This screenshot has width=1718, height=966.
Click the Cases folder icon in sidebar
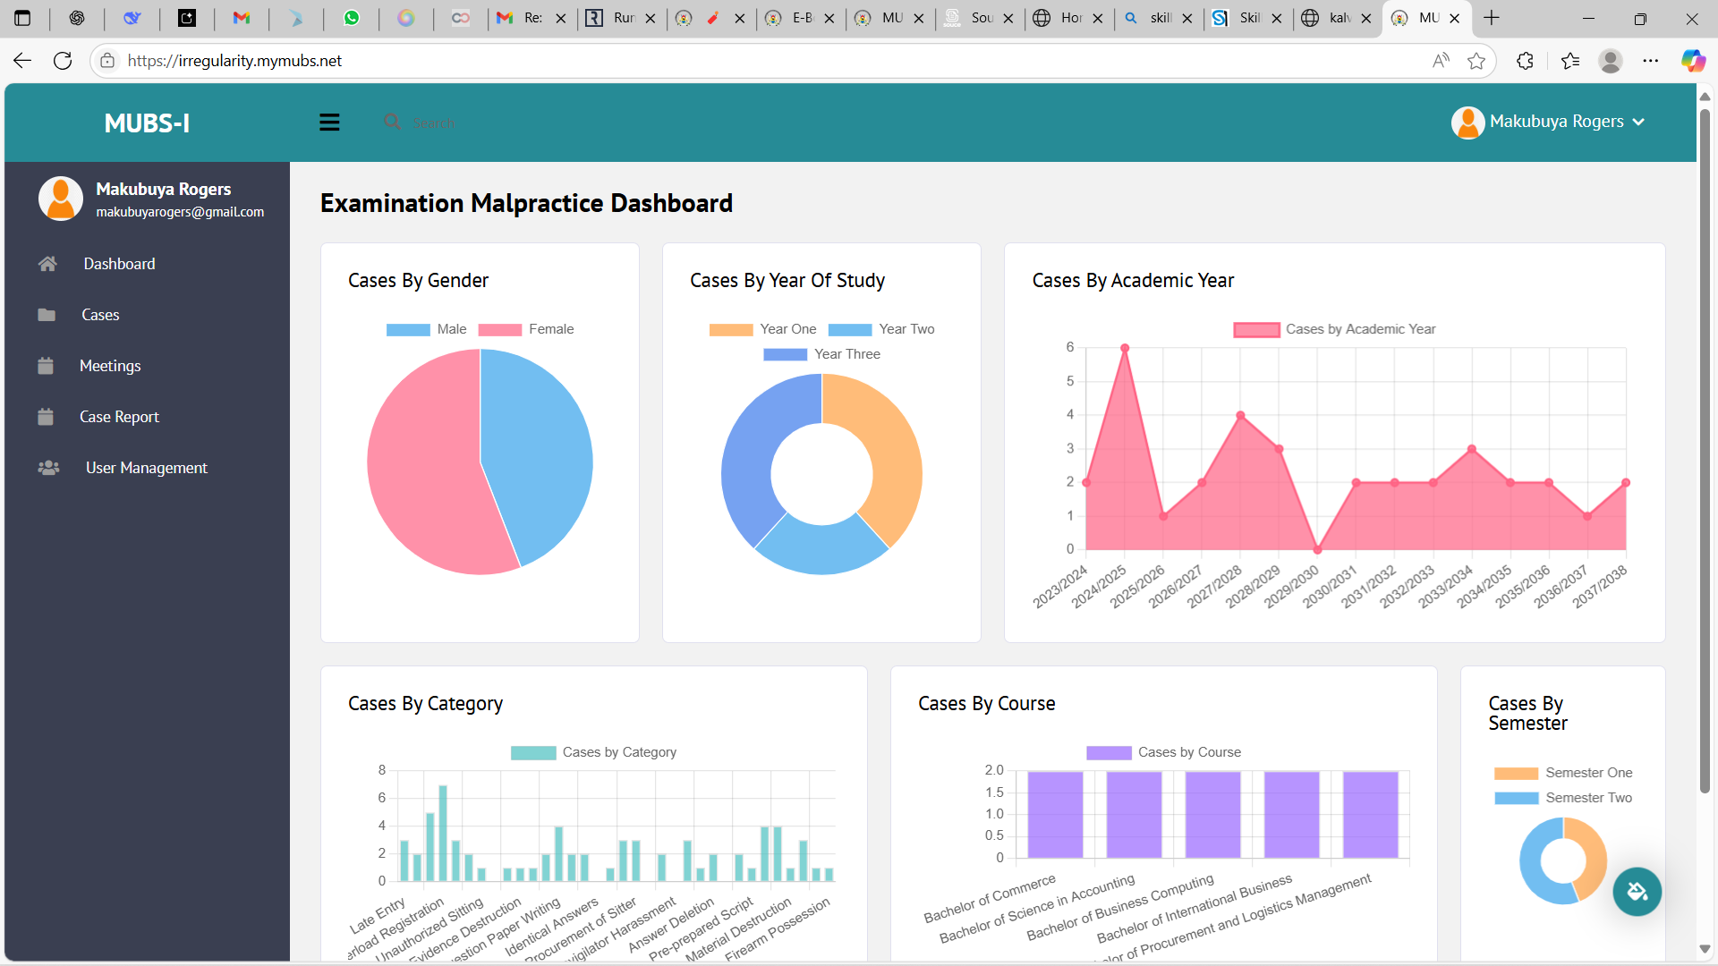tap(47, 315)
